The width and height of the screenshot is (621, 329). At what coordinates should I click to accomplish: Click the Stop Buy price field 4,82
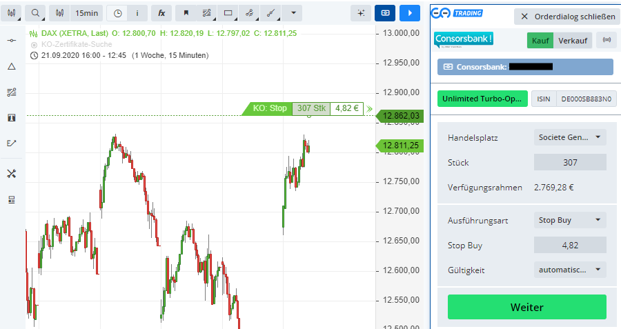(570, 245)
